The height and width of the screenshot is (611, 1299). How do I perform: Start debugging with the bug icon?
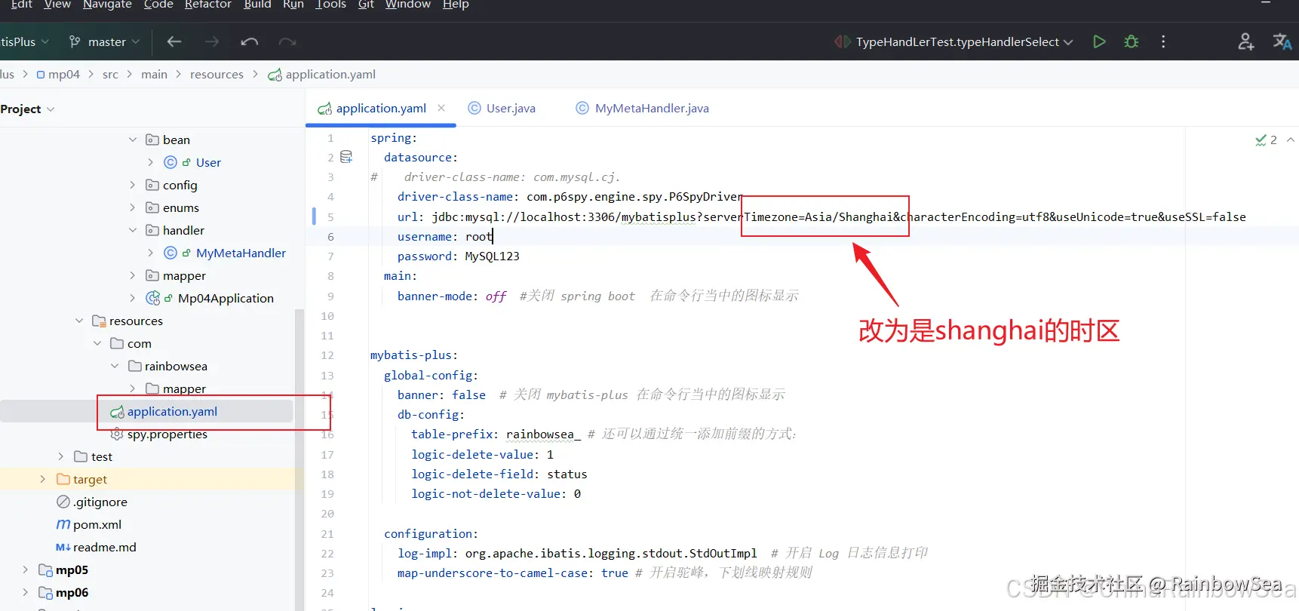tap(1132, 41)
